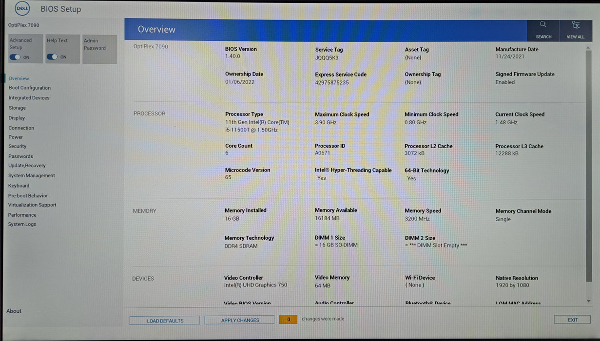Image resolution: width=600 pixels, height=341 pixels.
Task: Go to the Display section
Action: click(x=17, y=118)
